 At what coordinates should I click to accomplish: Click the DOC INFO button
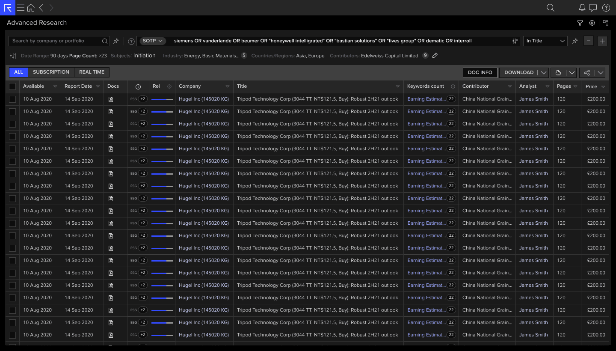pos(480,73)
